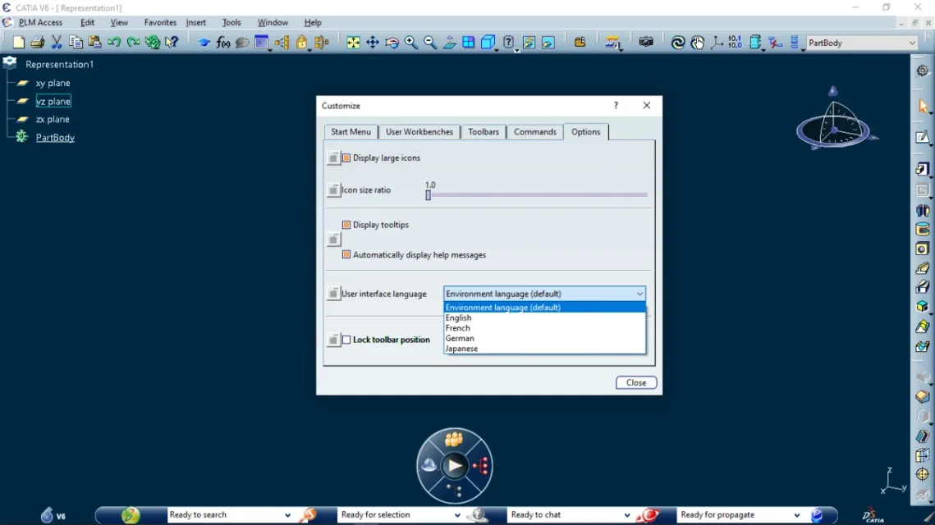
Task: Expand the Ready to chat dropdown
Action: pos(626,515)
